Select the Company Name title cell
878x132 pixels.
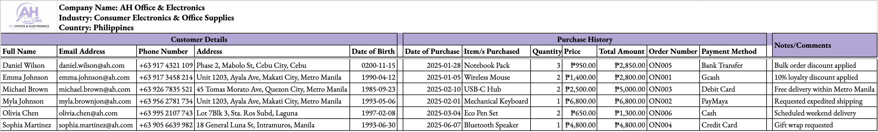click(x=132, y=8)
